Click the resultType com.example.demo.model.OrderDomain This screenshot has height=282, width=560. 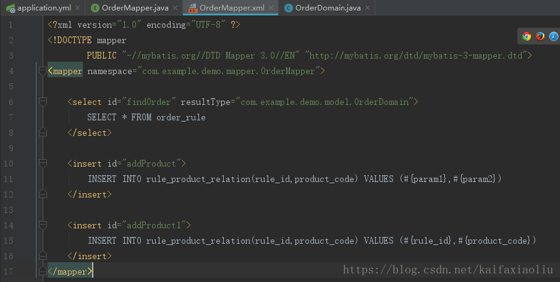[x=325, y=102]
